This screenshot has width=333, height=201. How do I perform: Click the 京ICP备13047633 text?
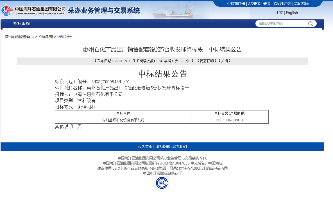click(x=175, y=163)
